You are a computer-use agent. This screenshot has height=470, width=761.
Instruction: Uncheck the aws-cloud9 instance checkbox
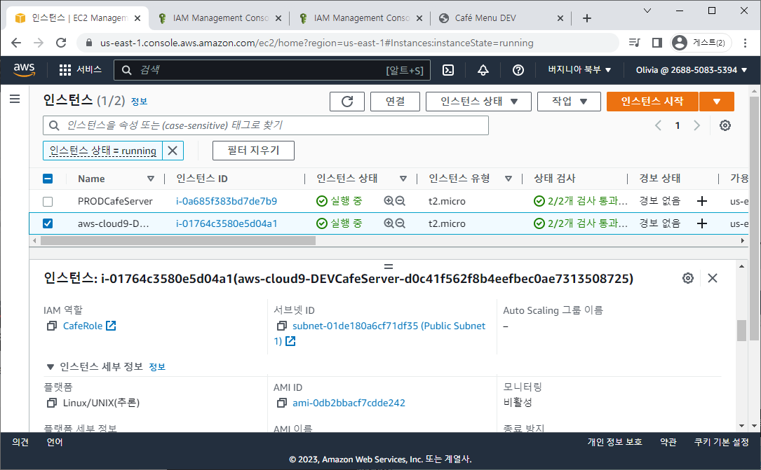pyautogui.click(x=48, y=223)
